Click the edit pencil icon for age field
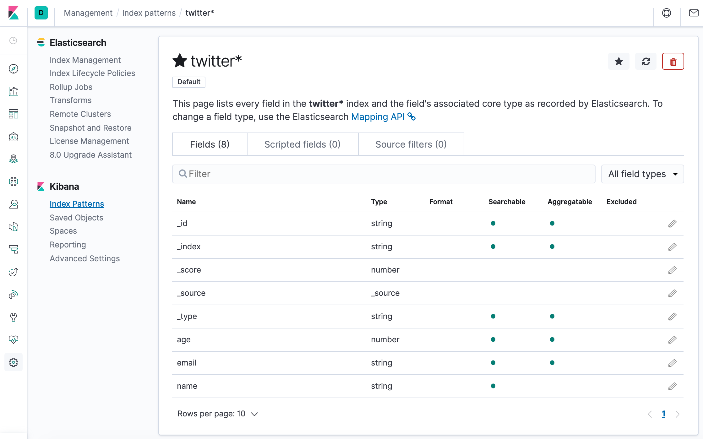 tap(672, 339)
